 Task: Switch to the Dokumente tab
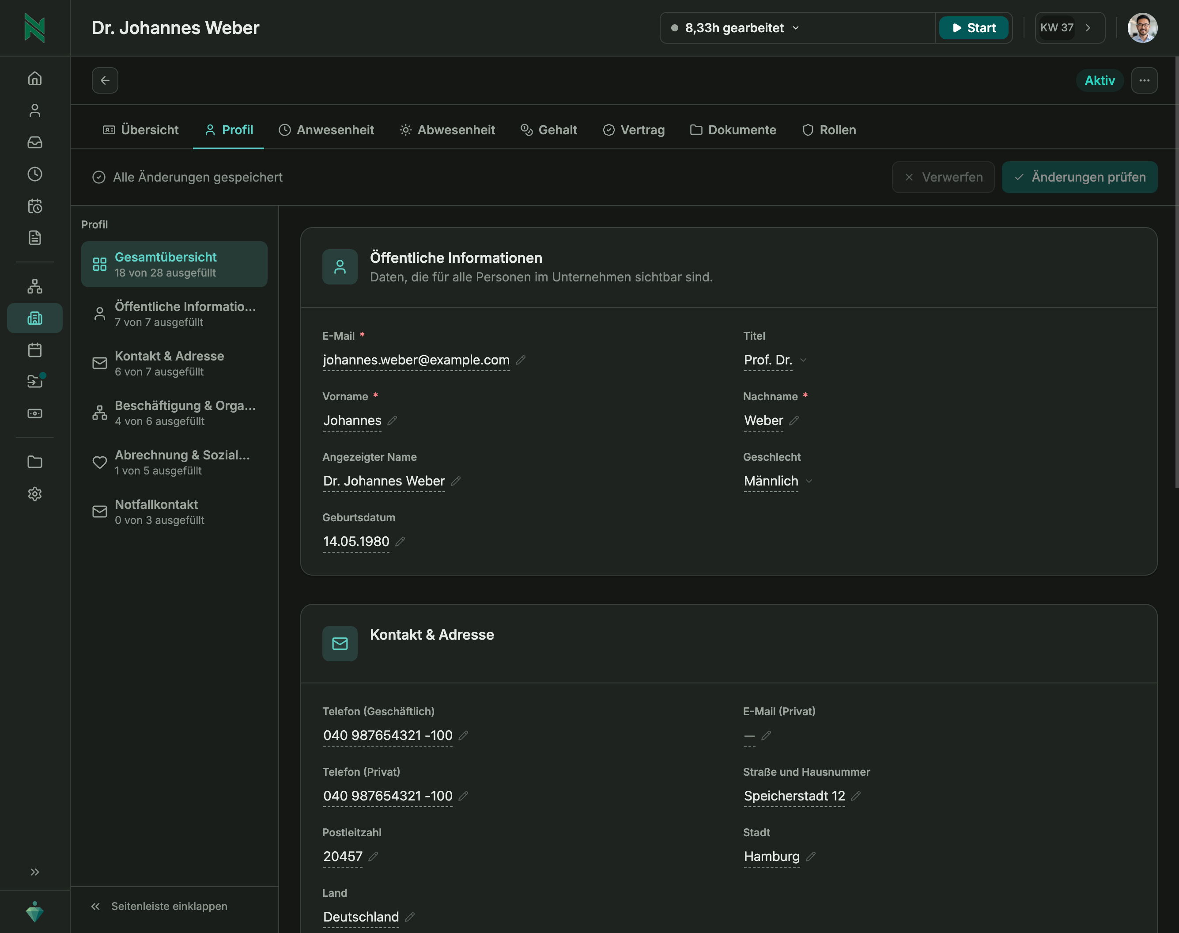pos(733,130)
